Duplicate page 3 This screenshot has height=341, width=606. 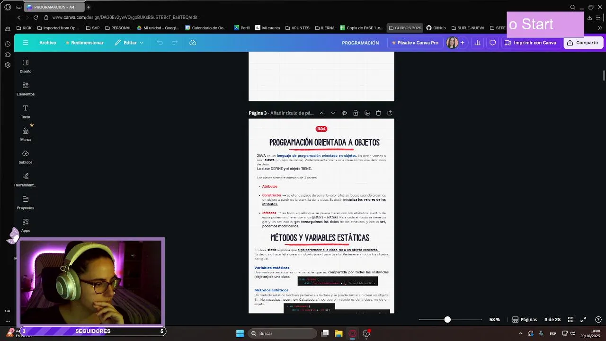(367, 113)
